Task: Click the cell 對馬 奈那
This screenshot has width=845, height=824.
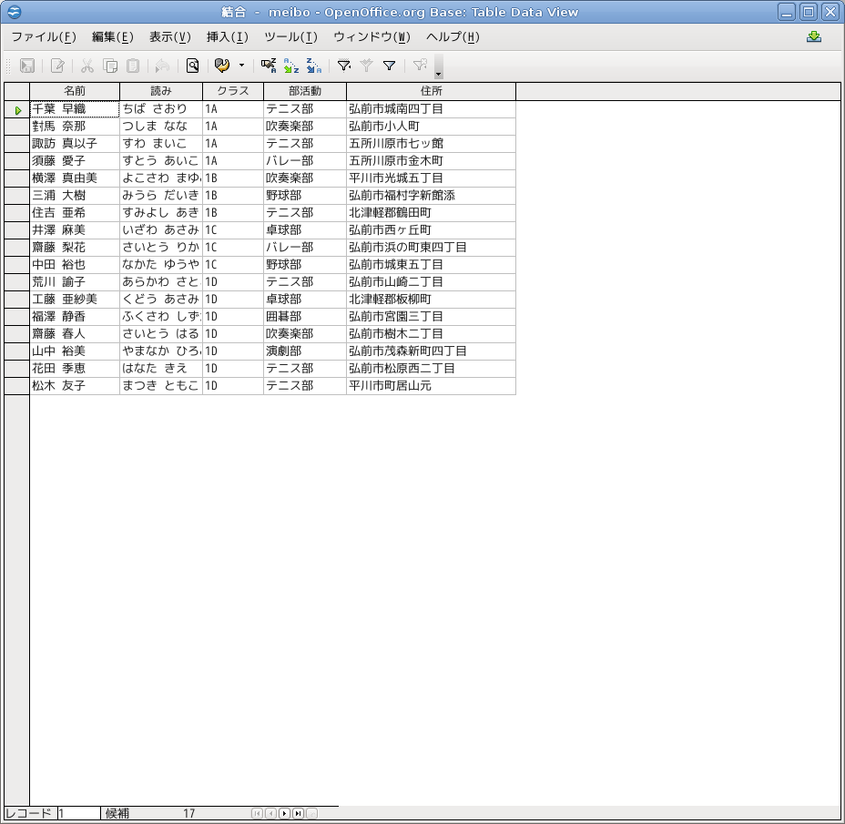Action: pyautogui.click(x=75, y=127)
